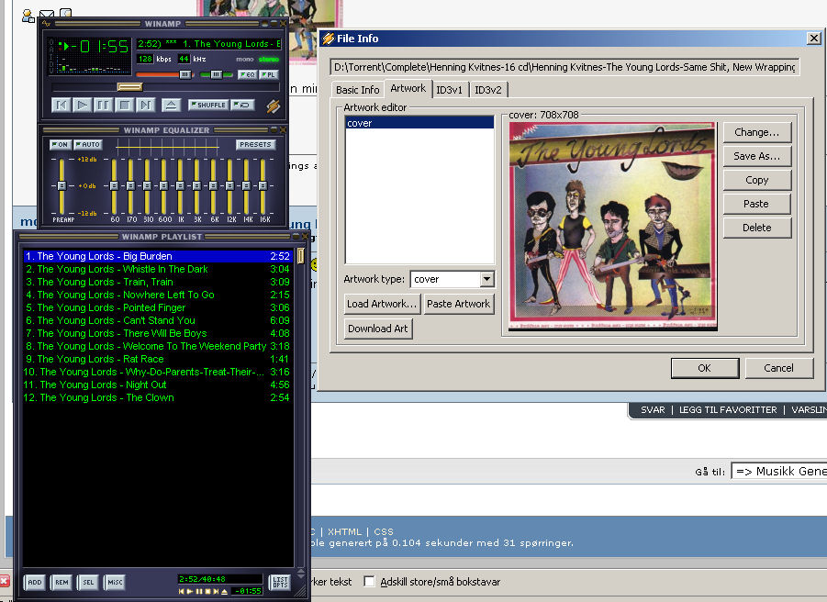The image size is (827, 602).
Task: Open Artwork type dropdown
Action: 486,279
